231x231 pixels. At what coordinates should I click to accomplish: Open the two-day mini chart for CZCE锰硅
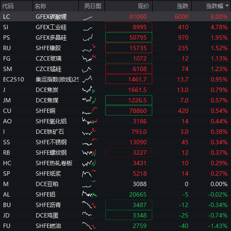click(87, 69)
